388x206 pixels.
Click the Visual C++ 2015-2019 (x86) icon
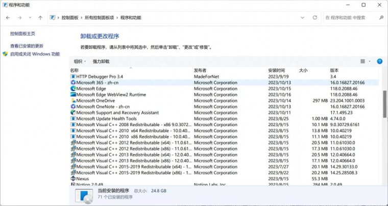(x=73, y=173)
